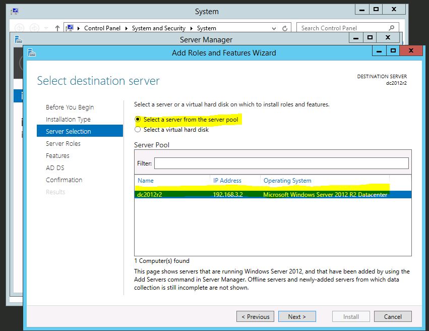429x331 pixels.
Task: Click Control Panel breadcrumb in address bar
Action: coord(102,28)
